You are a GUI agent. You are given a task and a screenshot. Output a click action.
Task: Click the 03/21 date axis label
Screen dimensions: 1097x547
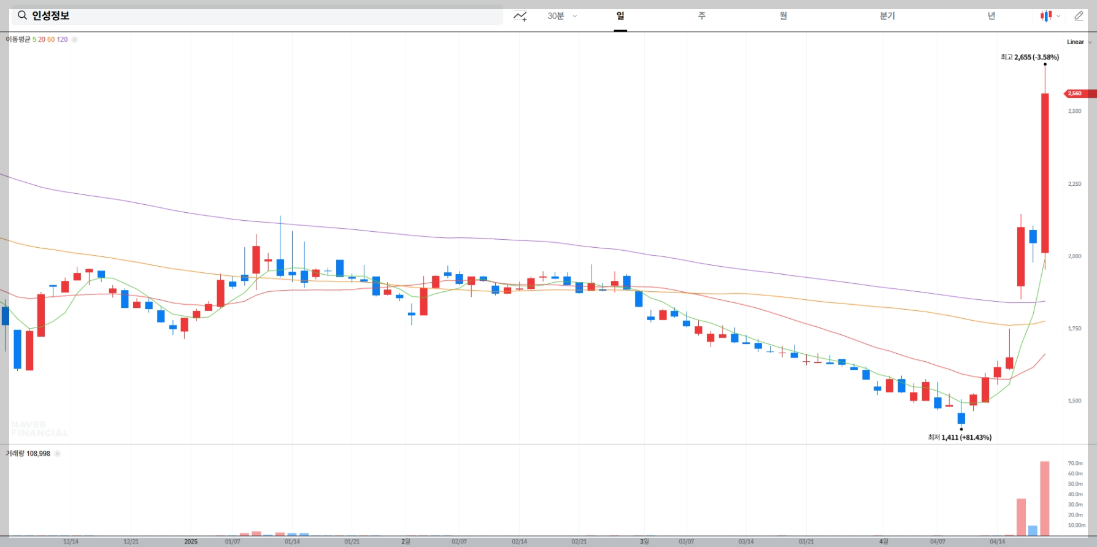coord(806,541)
